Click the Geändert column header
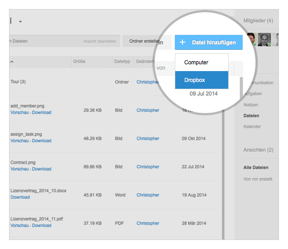 click(x=145, y=61)
